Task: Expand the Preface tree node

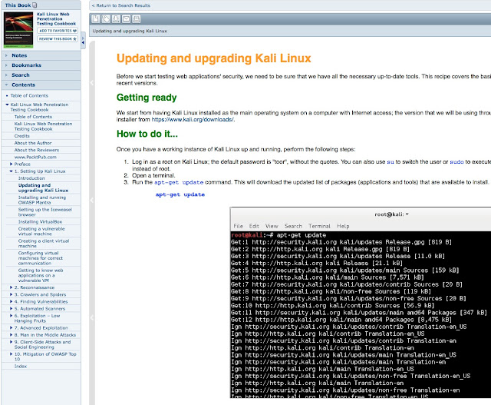Action: 11,164
